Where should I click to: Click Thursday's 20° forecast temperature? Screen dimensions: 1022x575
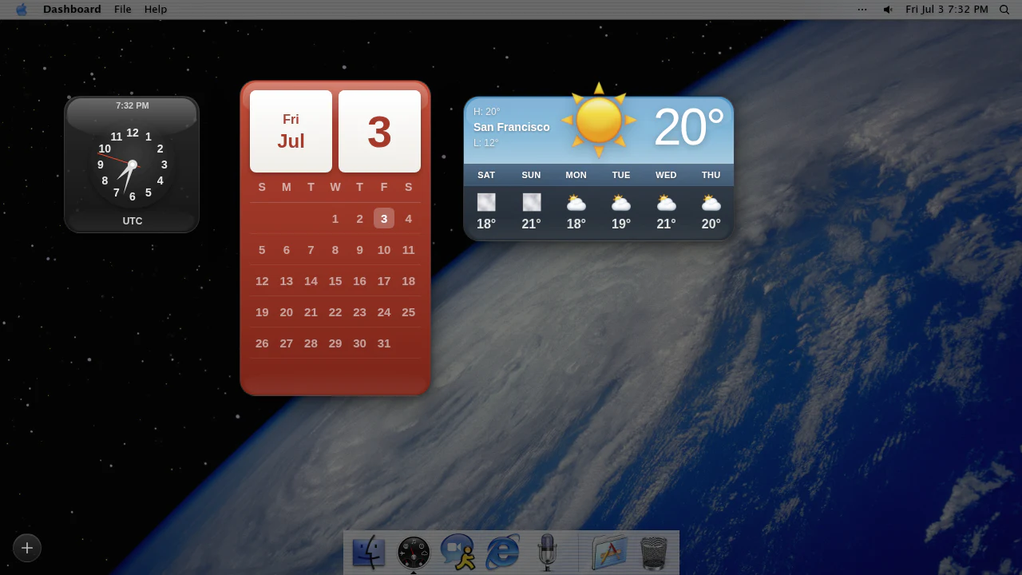[x=711, y=224]
